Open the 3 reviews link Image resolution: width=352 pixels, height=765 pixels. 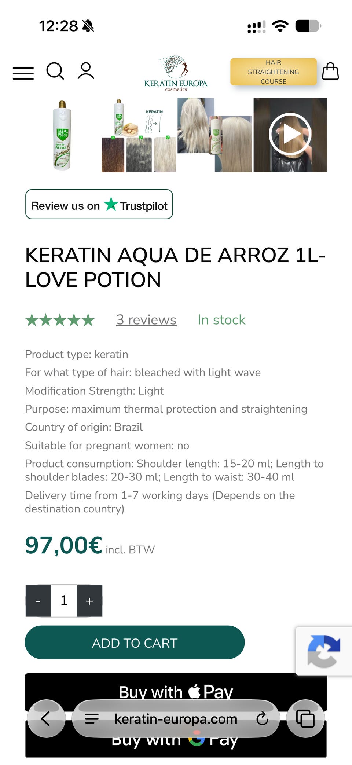146,320
